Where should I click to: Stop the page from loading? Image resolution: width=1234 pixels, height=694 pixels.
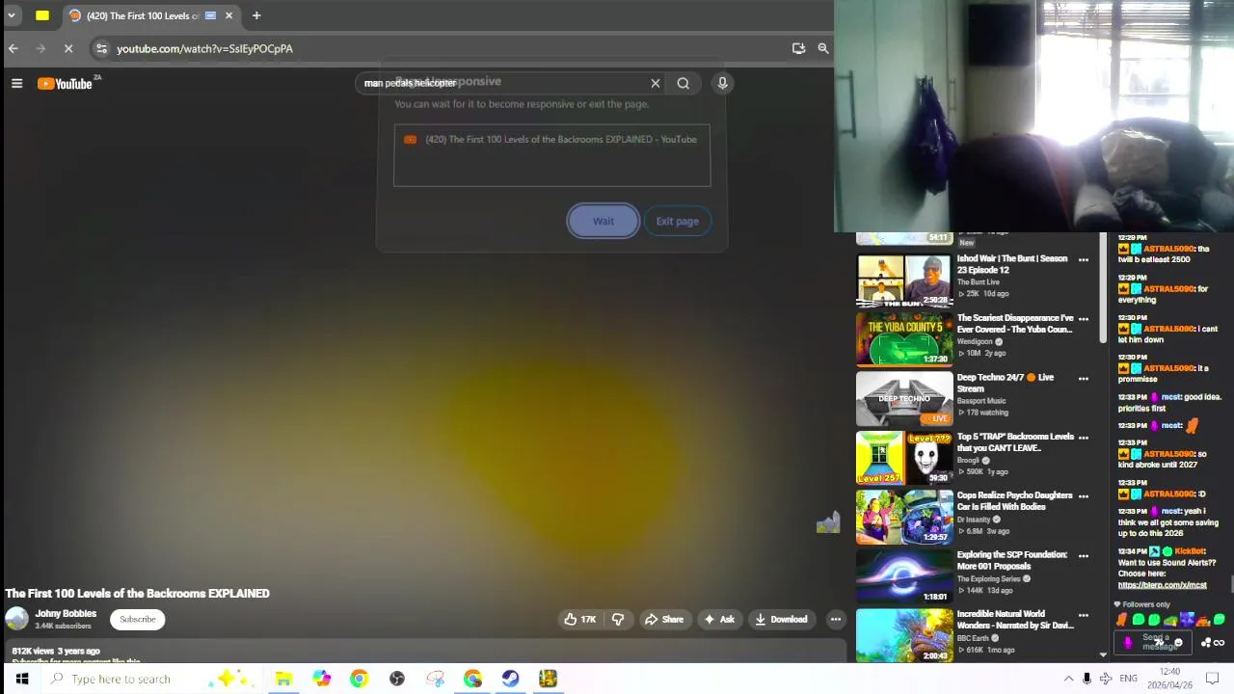pos(68,48)
